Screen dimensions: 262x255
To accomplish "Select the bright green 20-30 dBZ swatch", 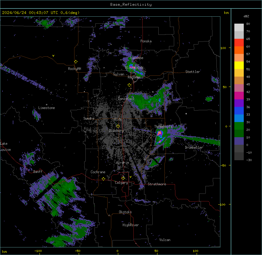I will pos(239,126).
